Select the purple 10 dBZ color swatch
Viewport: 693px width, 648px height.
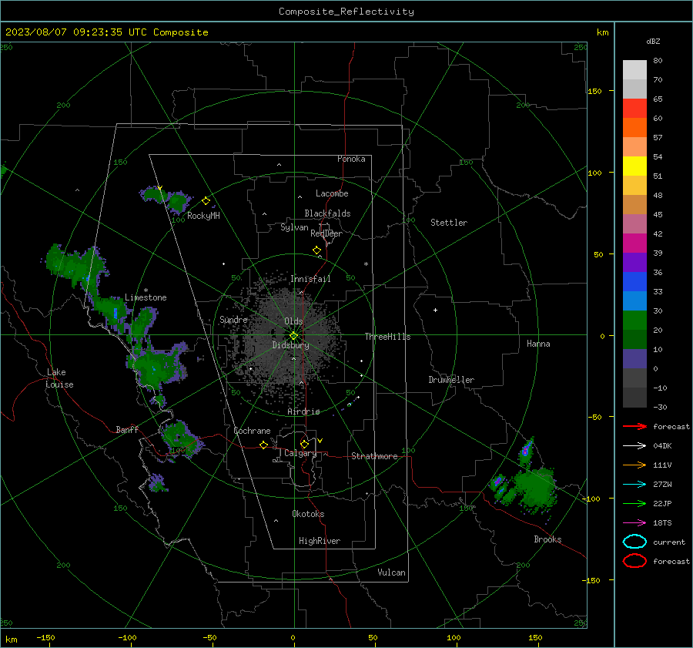tap(634, 359)
